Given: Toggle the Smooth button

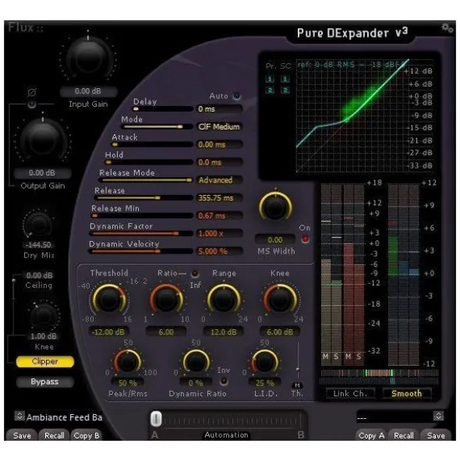Looking at the screenshot, I should tap(406, 393).
